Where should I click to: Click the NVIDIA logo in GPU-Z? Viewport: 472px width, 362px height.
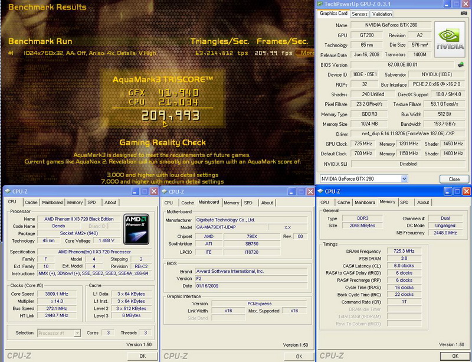pos(450,39)
